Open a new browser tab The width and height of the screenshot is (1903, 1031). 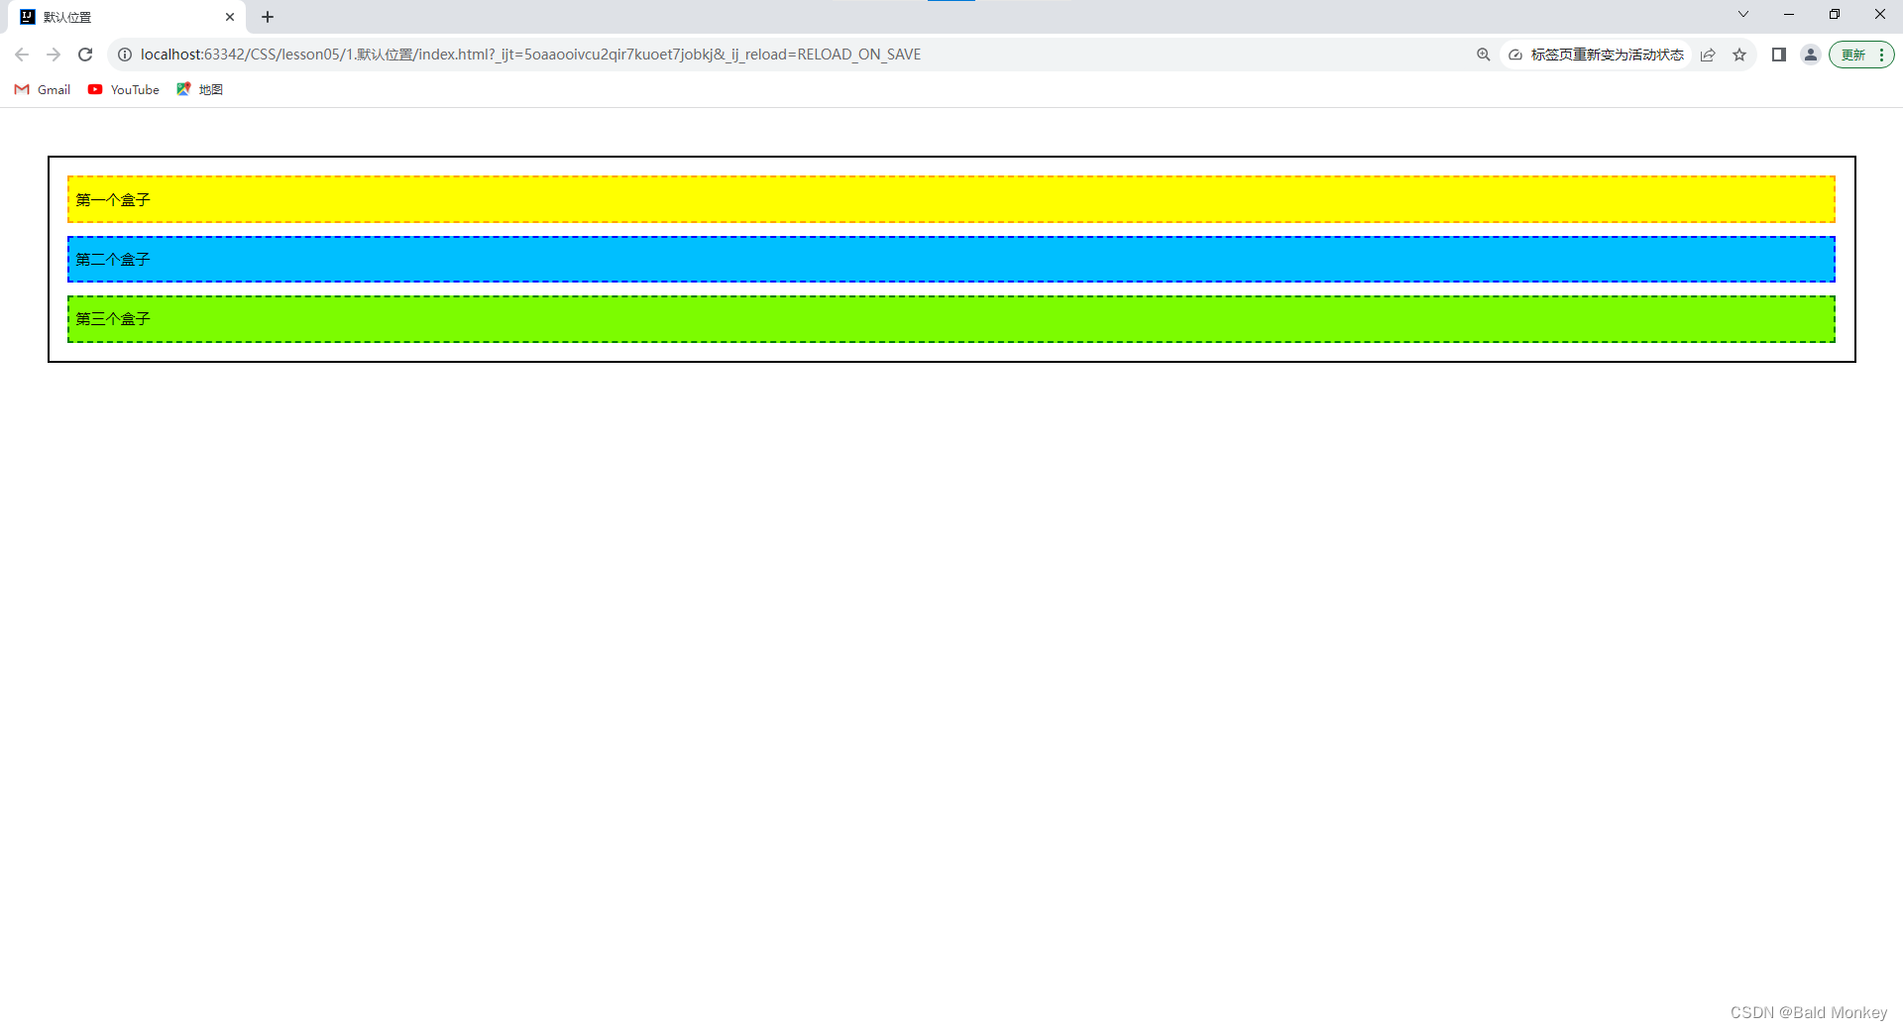tap(268, 17)
